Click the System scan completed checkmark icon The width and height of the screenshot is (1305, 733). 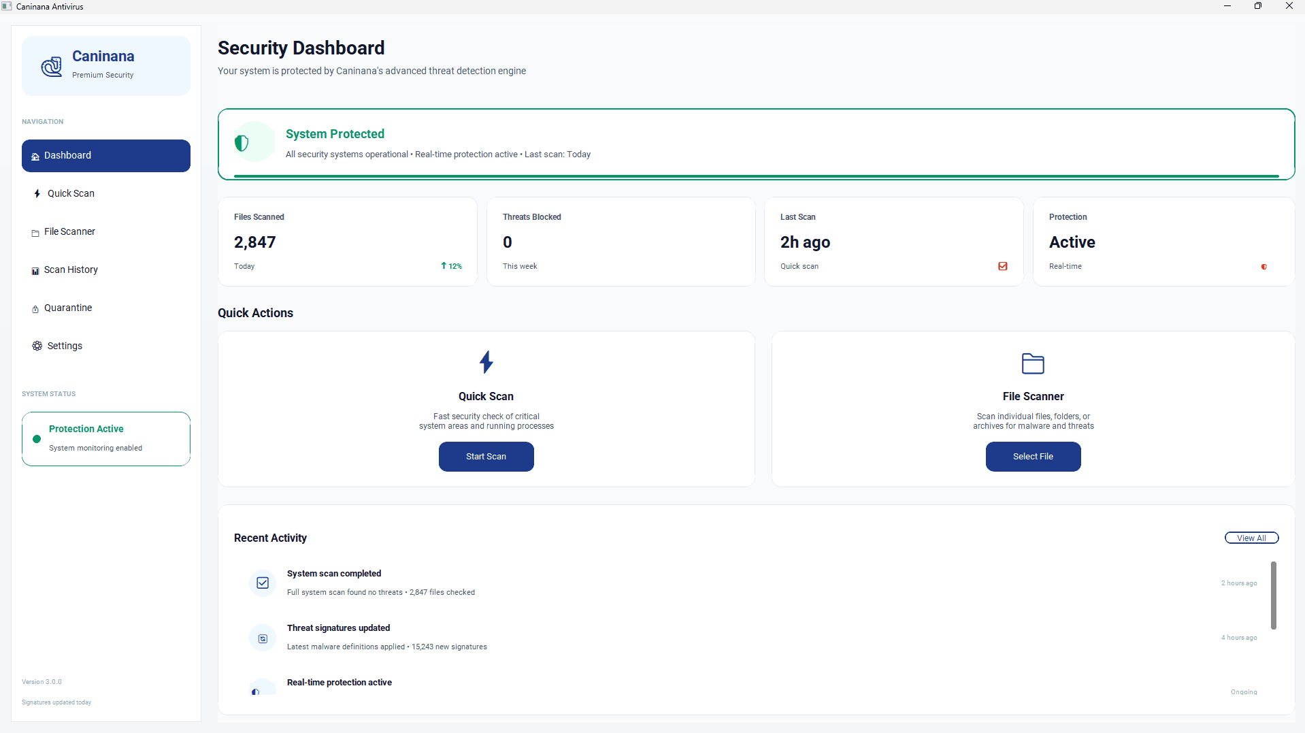pyautogui.click(x=263, y=583)
